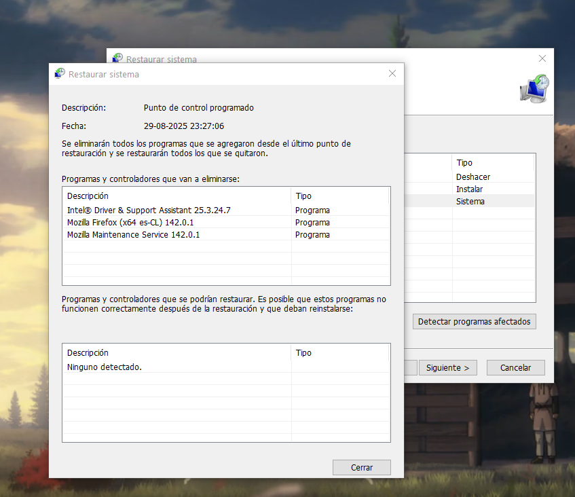Close the front Restaurar sistema dialog
This screenshot has height=497, width=575.
click(392, 74)
